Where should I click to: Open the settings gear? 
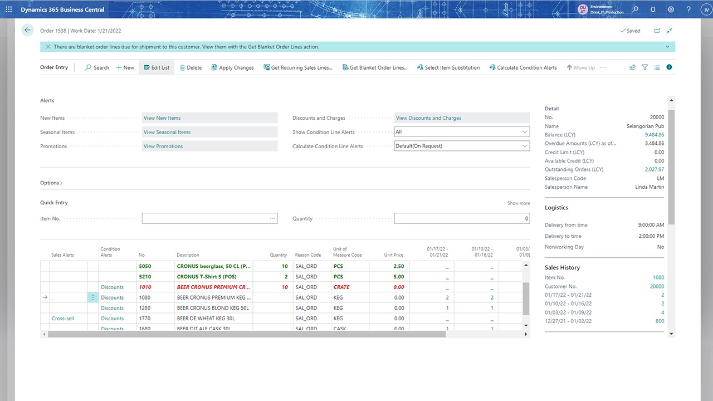pyautogui.click(x=671, y=9)
